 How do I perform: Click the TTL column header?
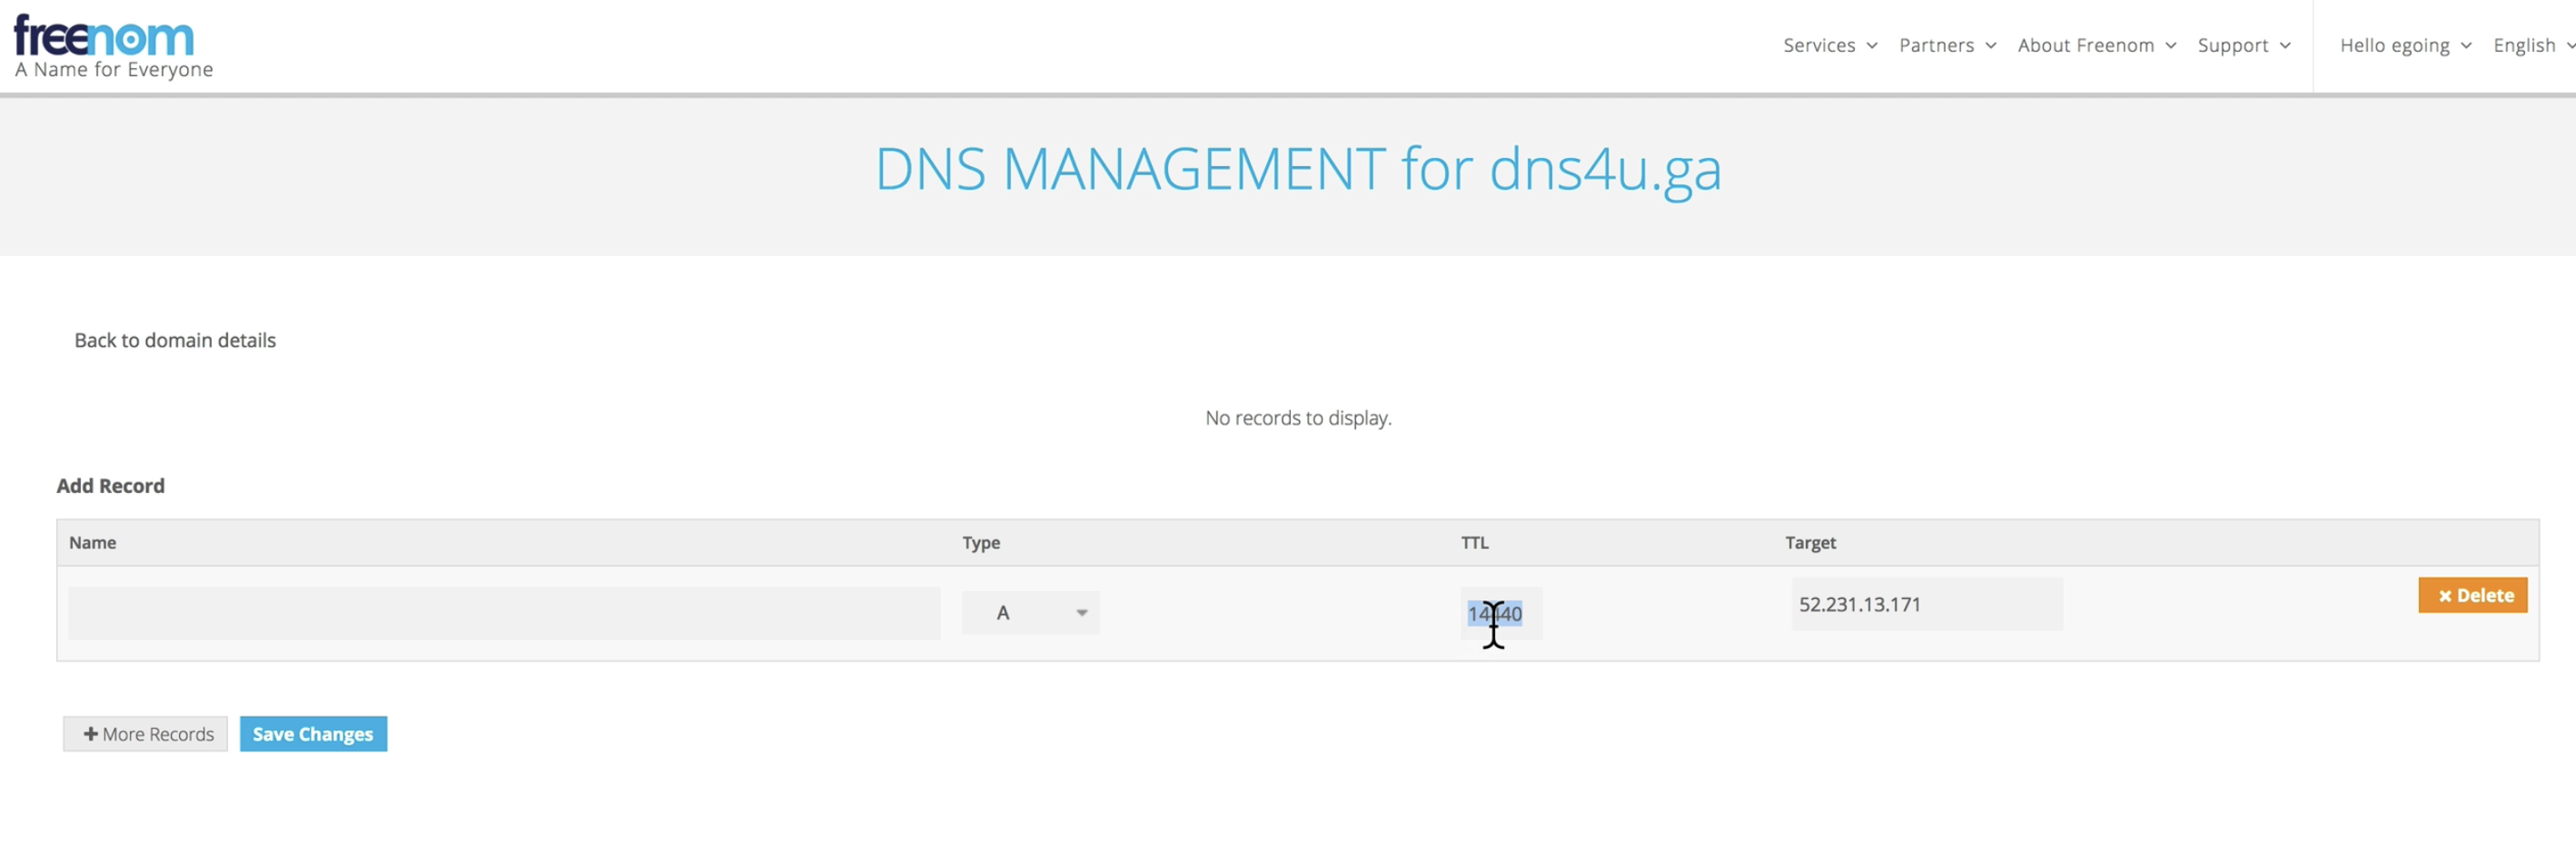[x=1474, y=542]
